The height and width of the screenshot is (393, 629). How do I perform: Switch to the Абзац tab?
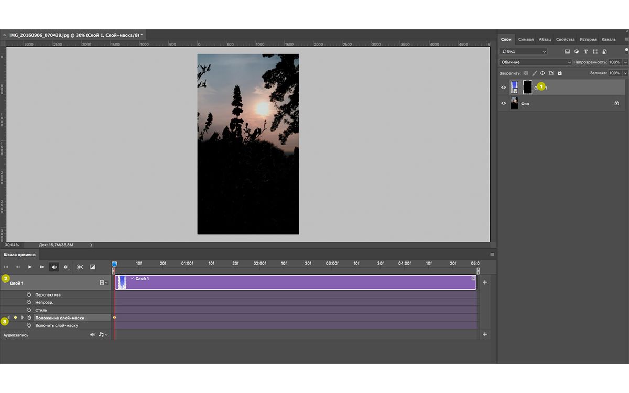pos(545,39)
